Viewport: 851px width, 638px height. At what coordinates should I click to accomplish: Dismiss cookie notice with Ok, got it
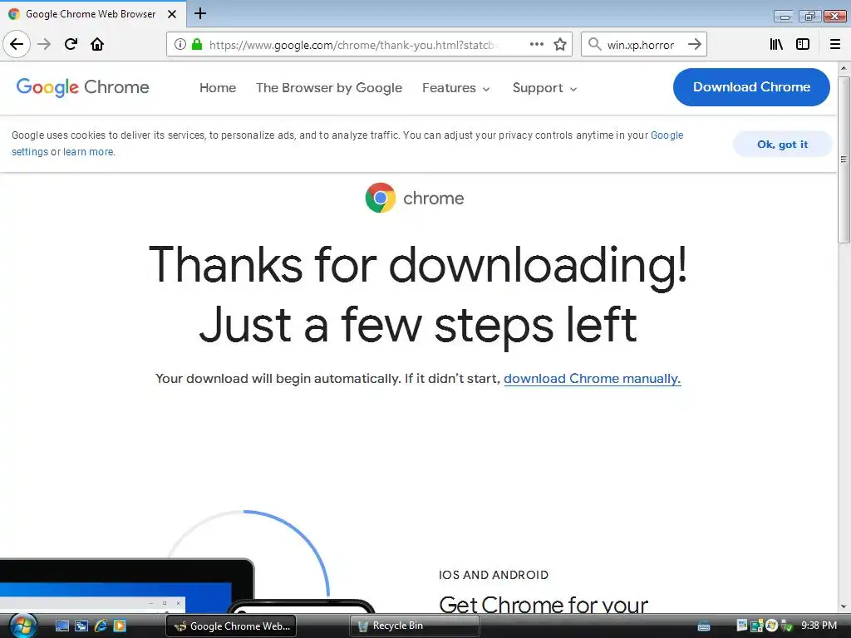tap(782, 145)
